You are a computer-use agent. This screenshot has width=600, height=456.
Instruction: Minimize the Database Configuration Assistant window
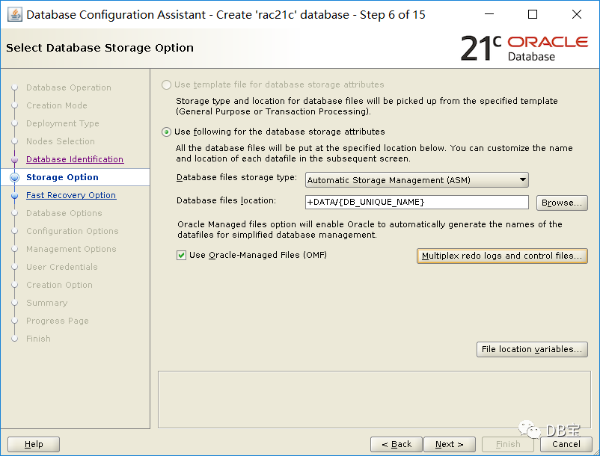(x=489, y=14)
